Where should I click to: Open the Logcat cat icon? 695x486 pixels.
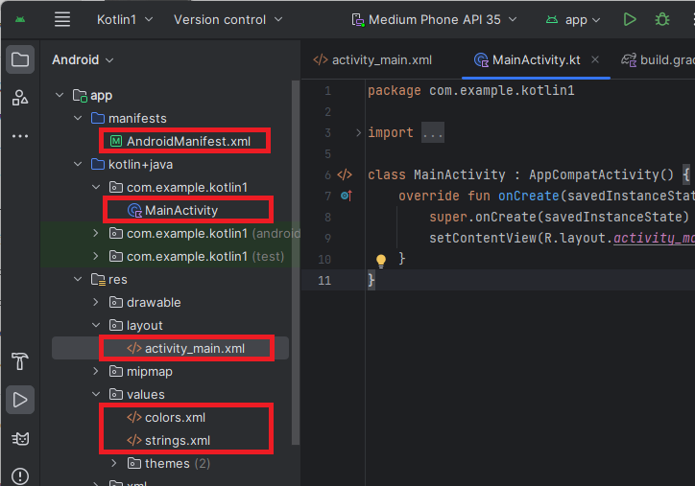tap(20, 438)
